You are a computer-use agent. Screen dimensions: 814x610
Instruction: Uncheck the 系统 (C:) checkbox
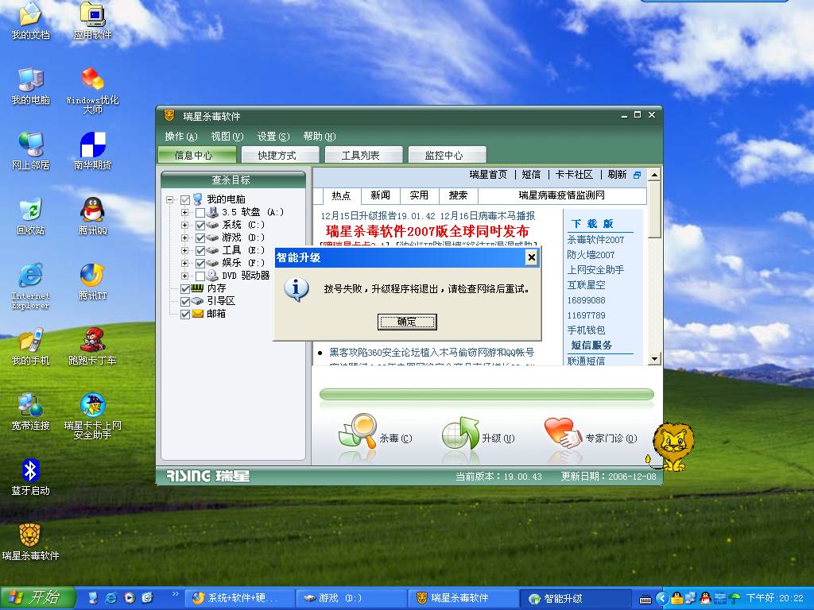[x=200, y=225]
